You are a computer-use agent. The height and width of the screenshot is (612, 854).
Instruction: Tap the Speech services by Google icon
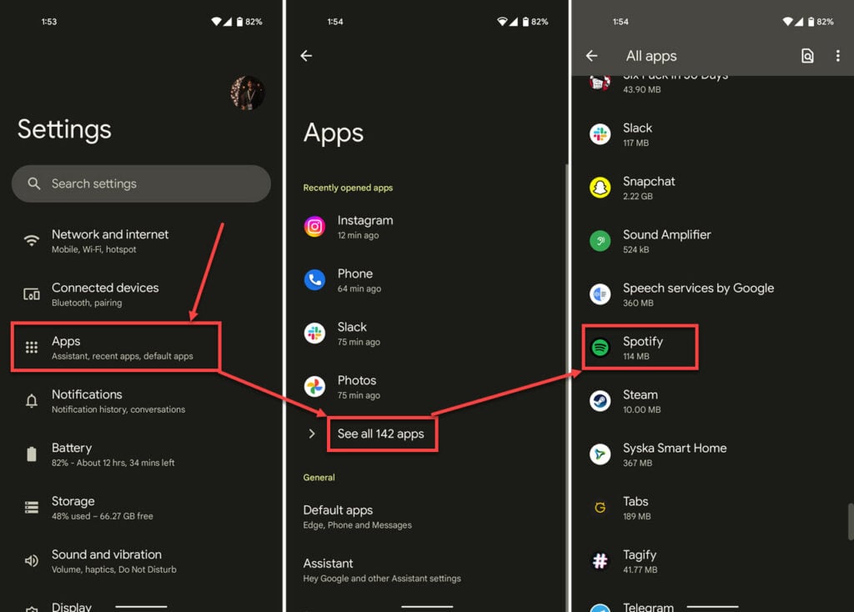(600, 294)
